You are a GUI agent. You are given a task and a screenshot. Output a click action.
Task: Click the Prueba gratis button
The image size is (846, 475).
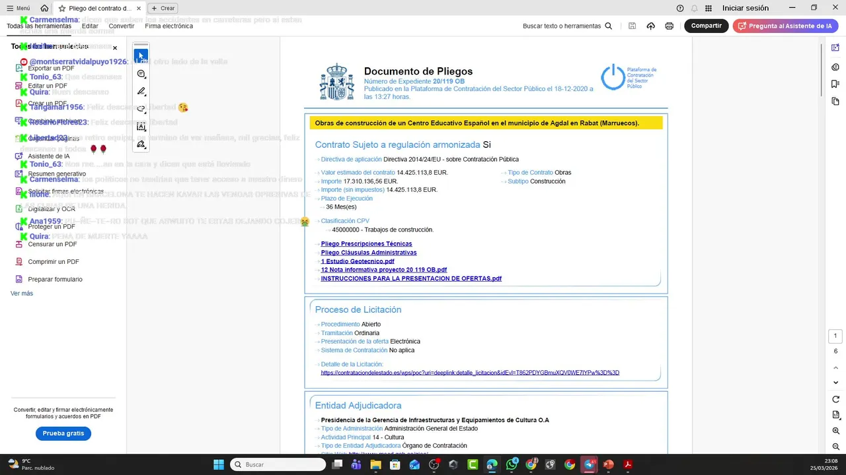[63, 433]
